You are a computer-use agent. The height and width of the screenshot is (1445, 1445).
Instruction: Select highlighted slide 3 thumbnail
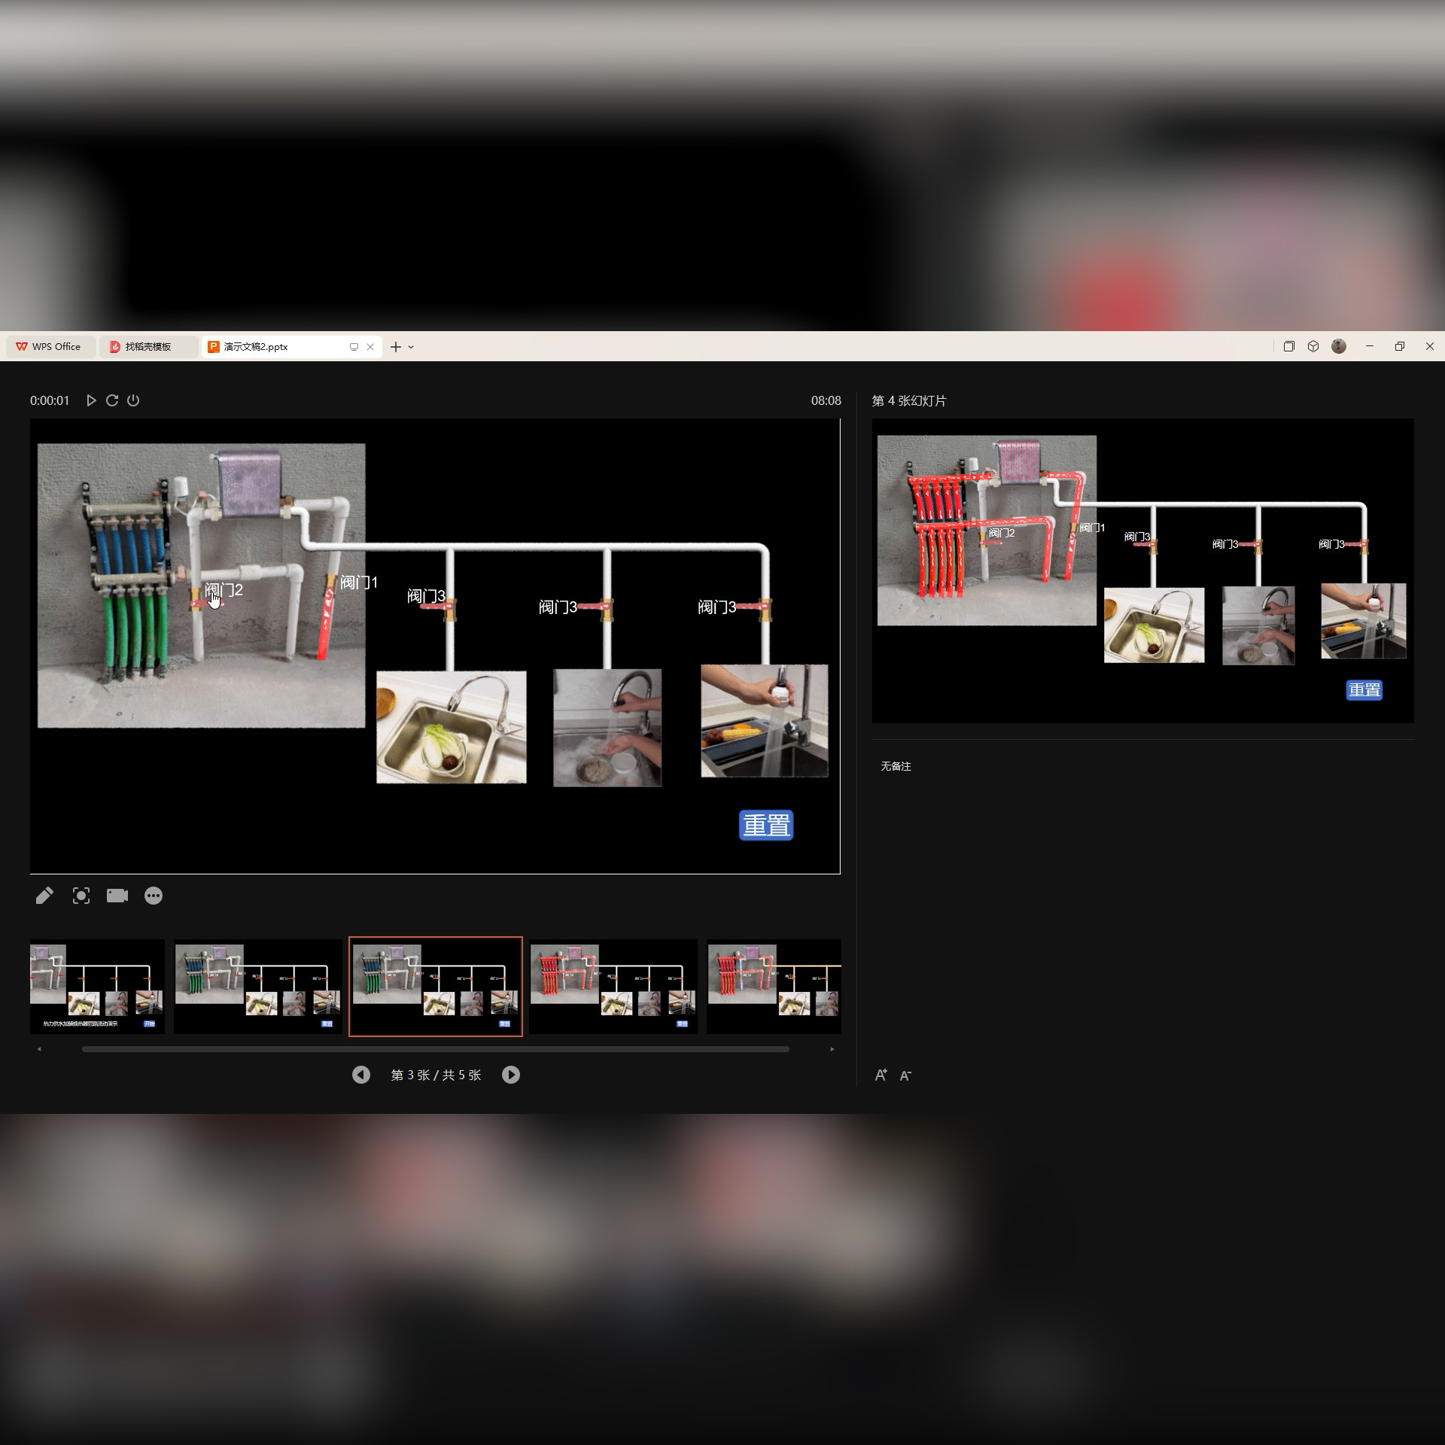coord(436,986)
